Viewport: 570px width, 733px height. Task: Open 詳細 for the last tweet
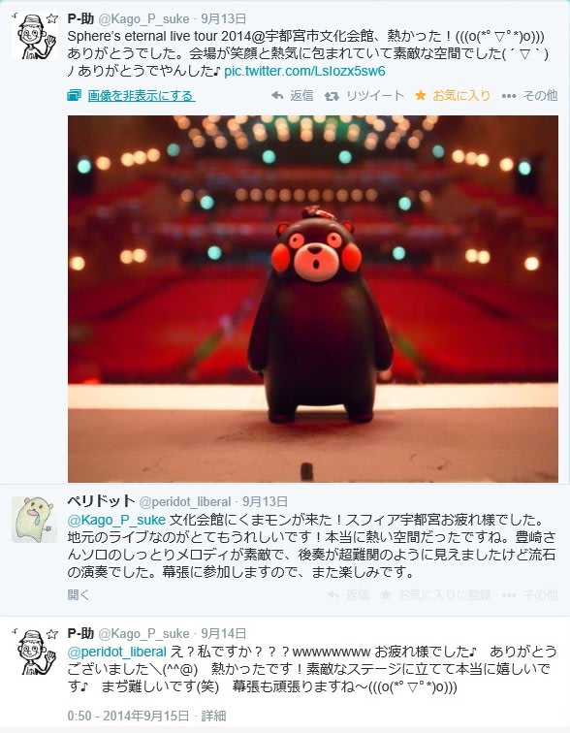point(213,716)
